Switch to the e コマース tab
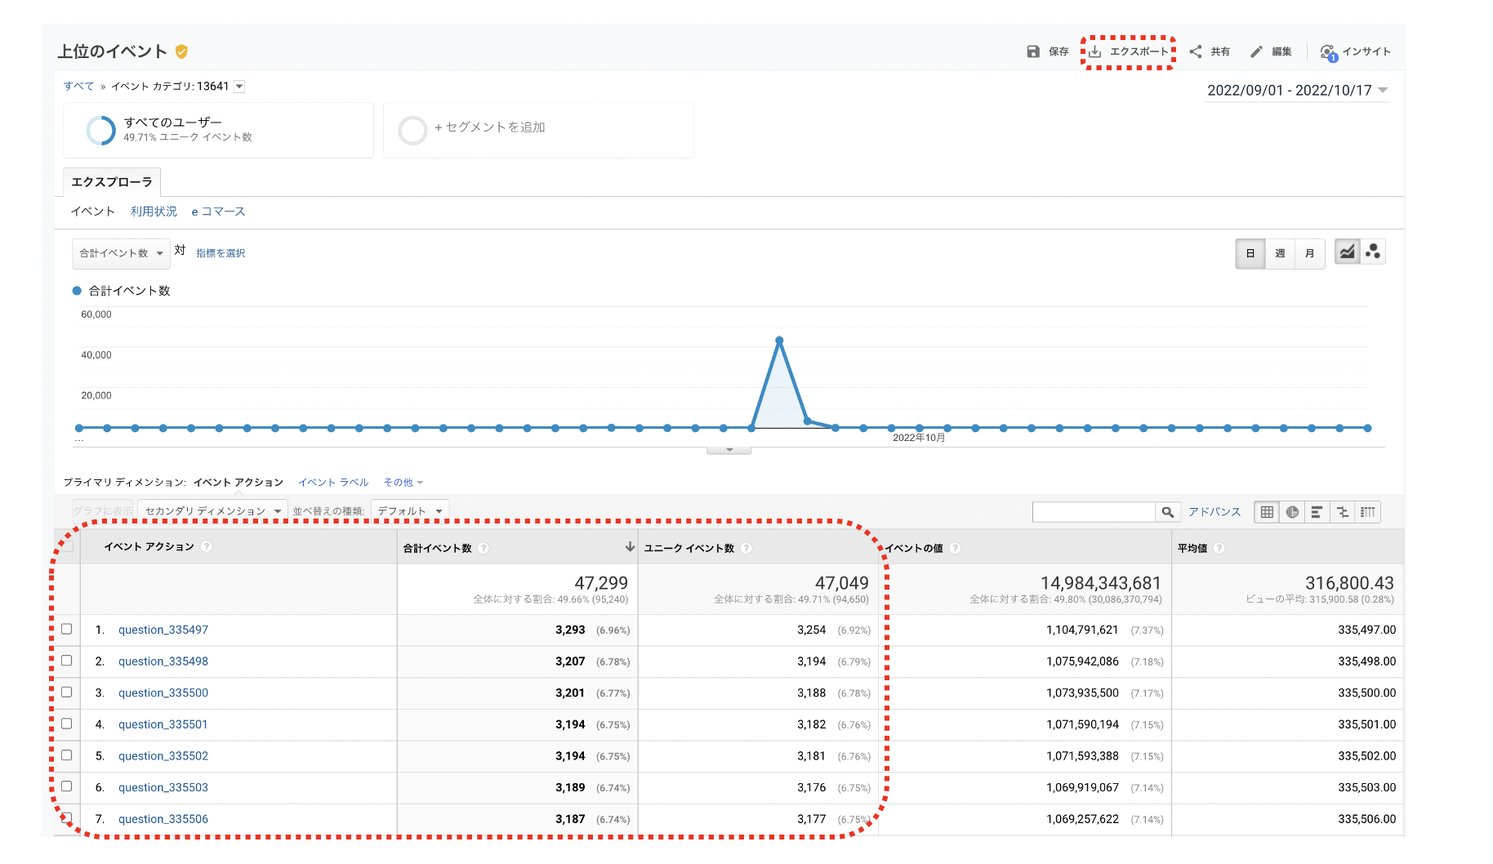 coord(218,212)
